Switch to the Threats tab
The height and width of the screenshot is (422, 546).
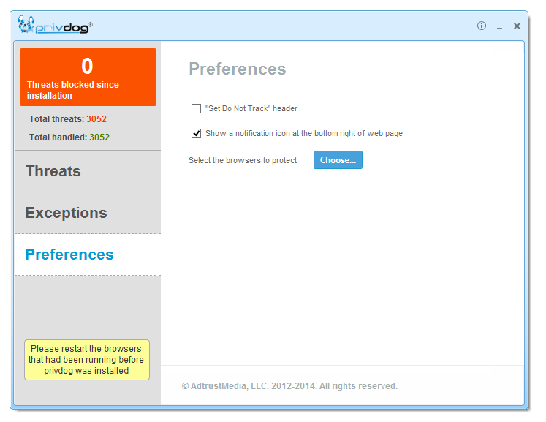[53, 171]
